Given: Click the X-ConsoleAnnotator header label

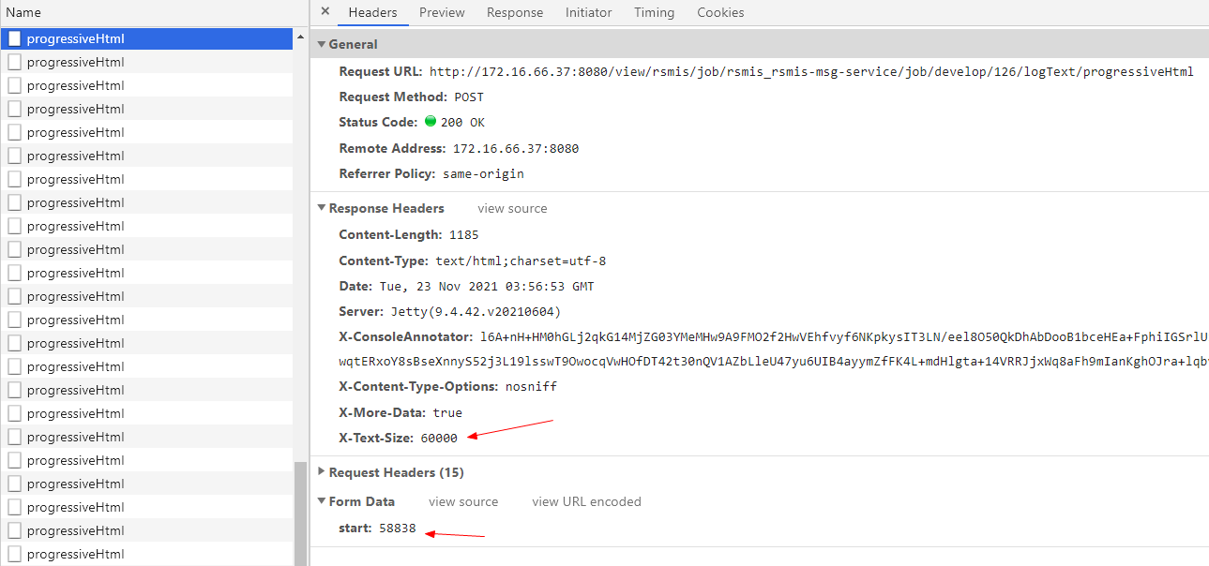Looking at the screenshot, I should [405, 336].
